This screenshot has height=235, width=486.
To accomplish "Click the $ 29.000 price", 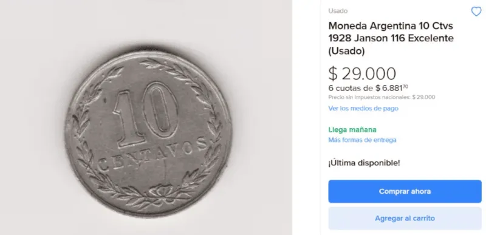I will (362, 73).
